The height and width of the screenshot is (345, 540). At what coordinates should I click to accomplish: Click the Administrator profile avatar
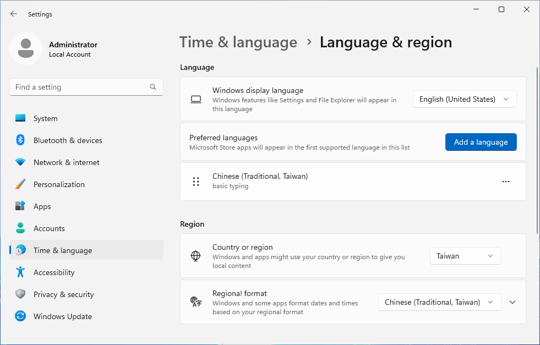26,48
